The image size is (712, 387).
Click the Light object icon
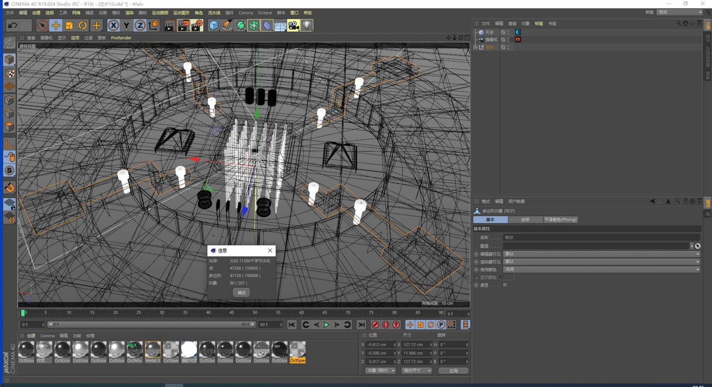pos(307,25)
